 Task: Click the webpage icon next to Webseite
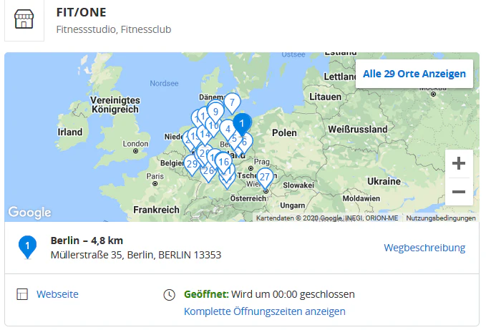(x=22, y=294)
